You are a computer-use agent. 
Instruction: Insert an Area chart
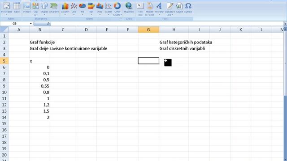click(100, 9)
